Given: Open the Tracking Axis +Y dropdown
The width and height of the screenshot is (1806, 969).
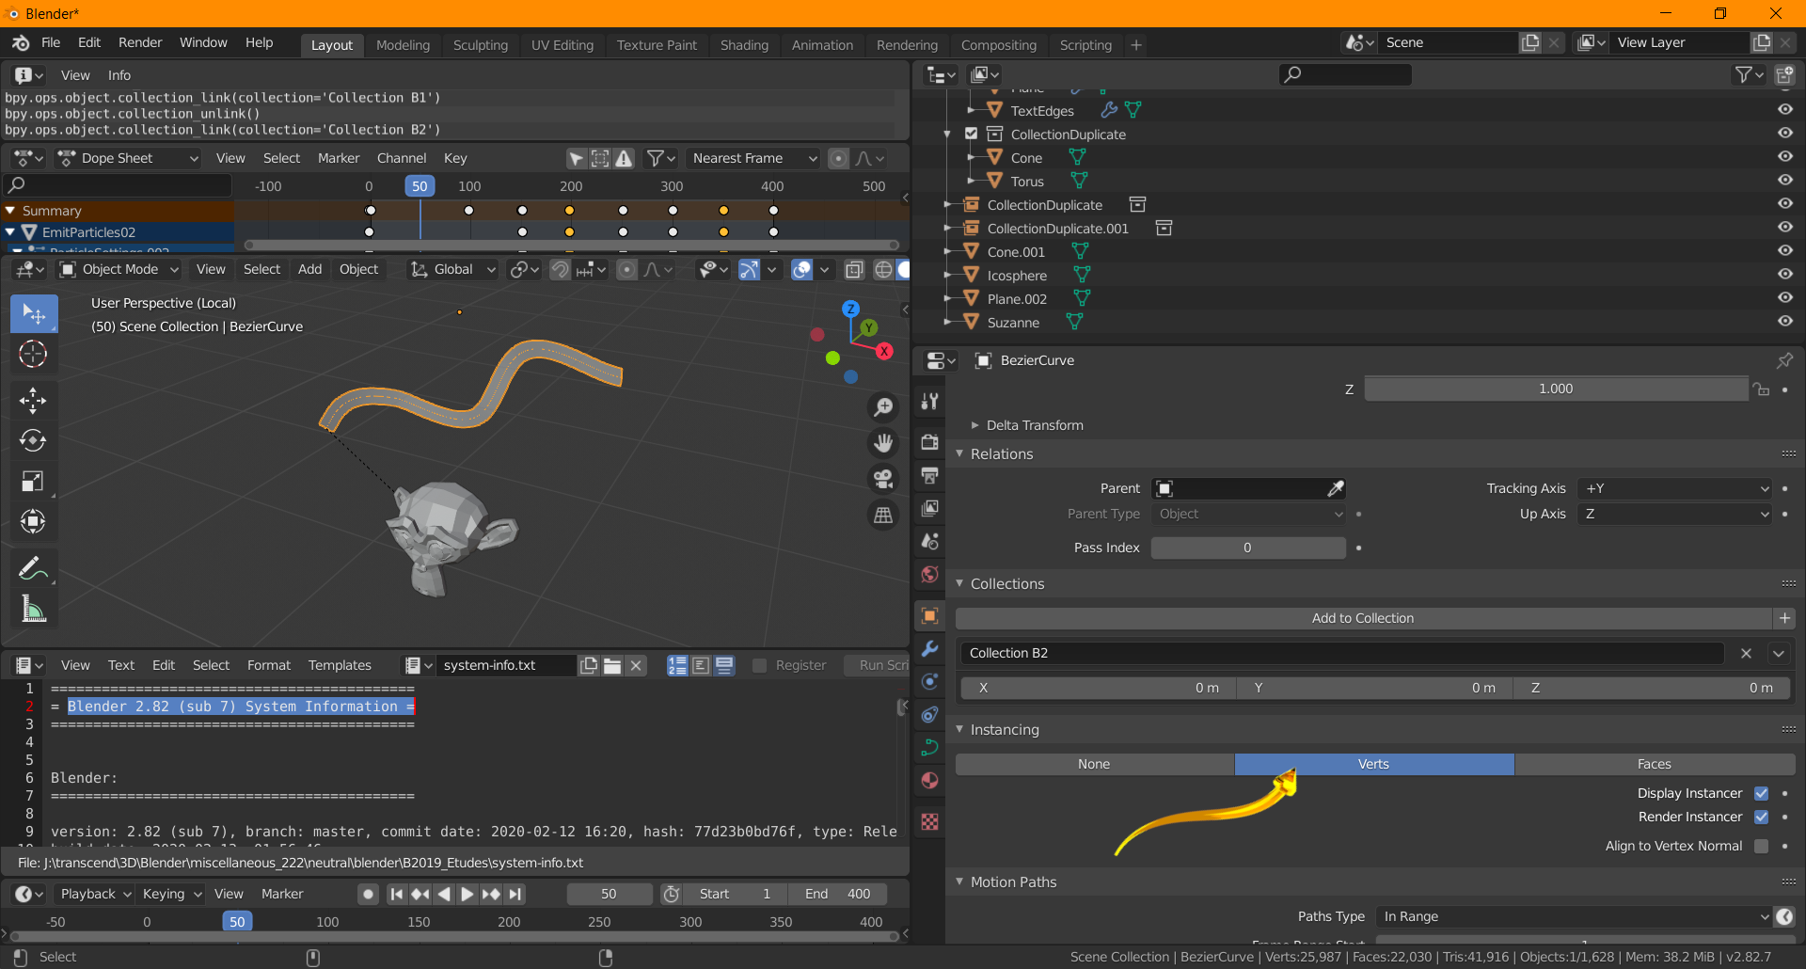Looking at the screenshot, I should [x=1674, y=488].
